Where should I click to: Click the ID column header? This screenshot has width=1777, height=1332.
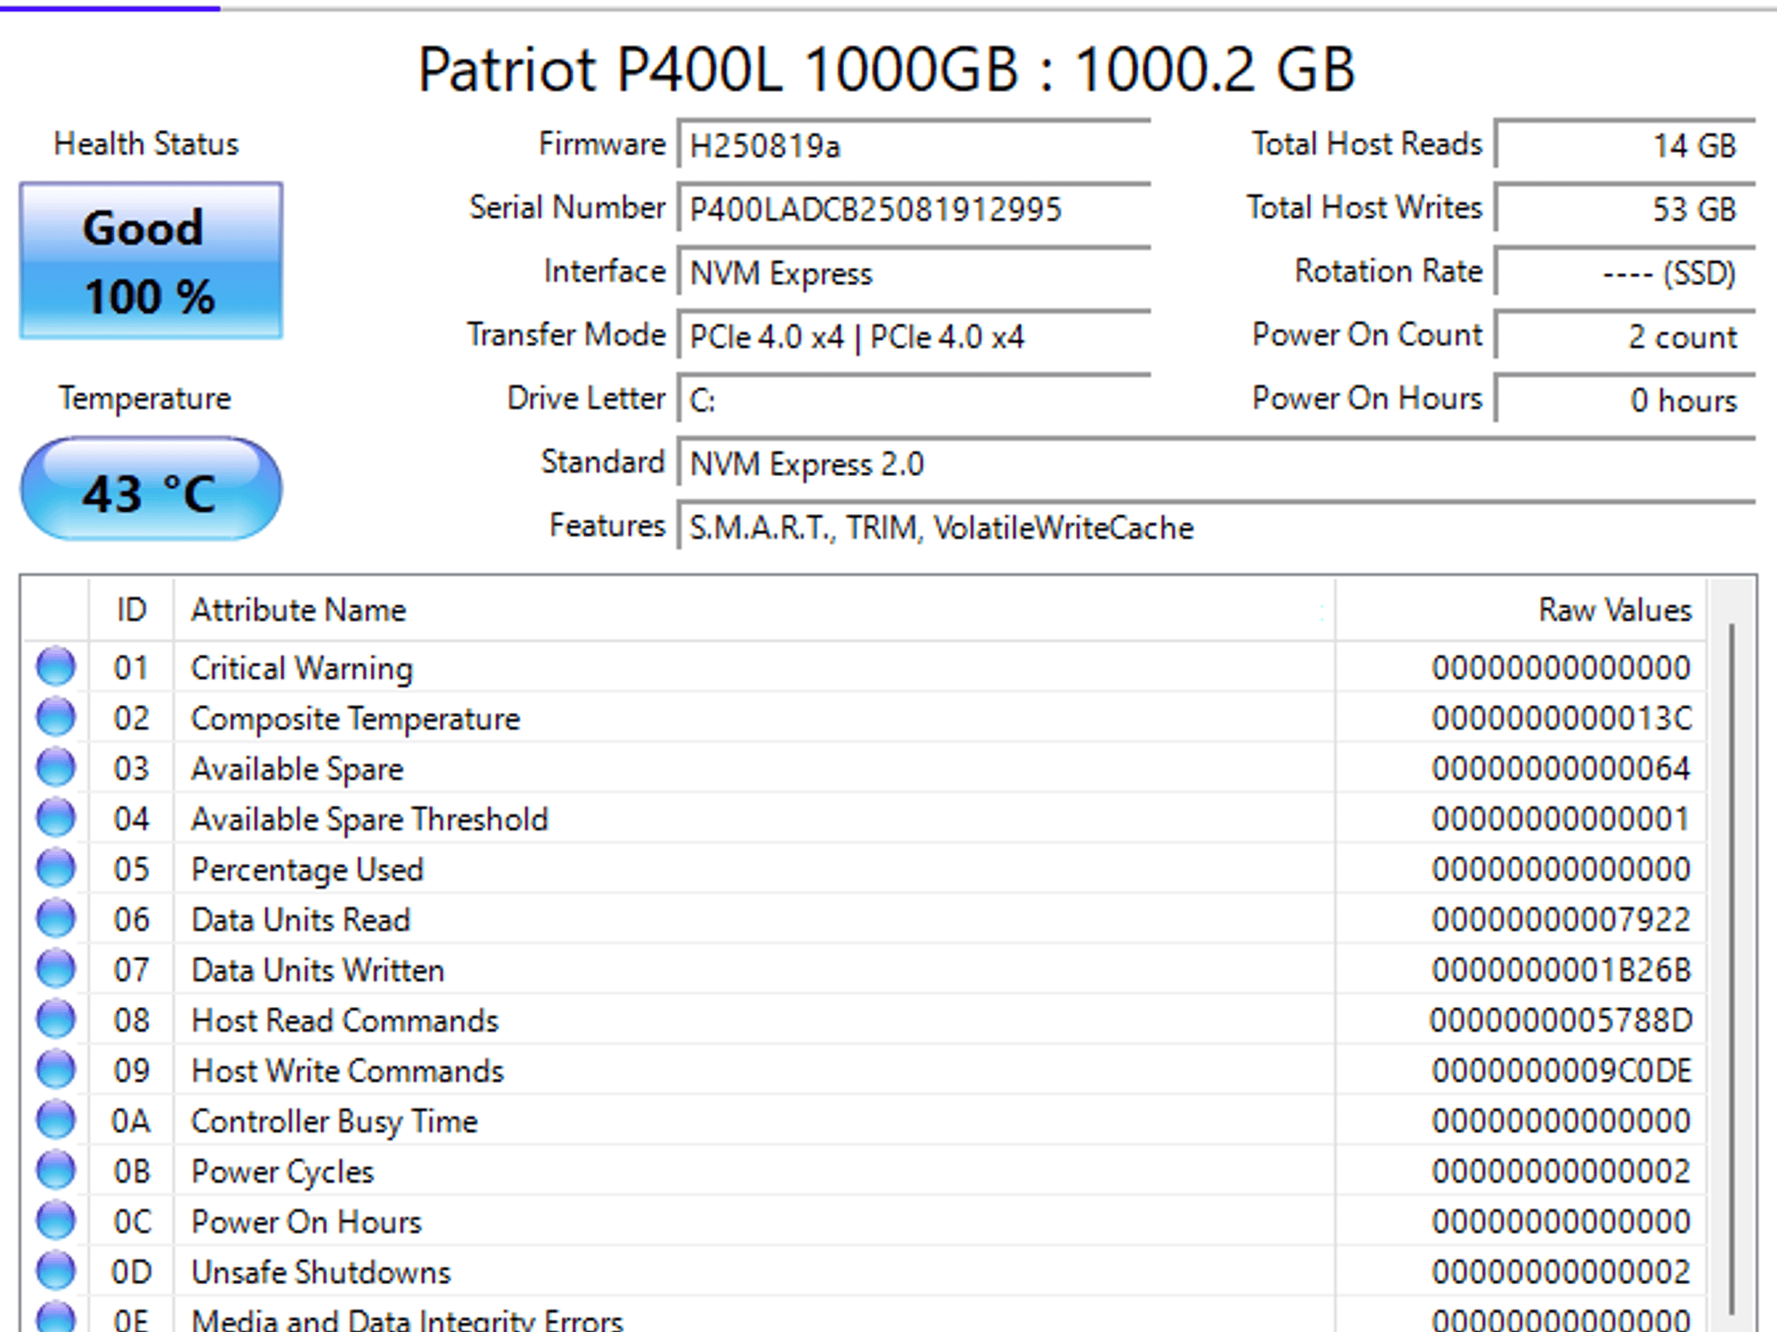131,610
